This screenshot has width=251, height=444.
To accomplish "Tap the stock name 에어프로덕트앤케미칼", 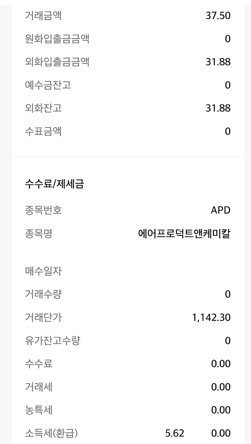I will [184, 234].
